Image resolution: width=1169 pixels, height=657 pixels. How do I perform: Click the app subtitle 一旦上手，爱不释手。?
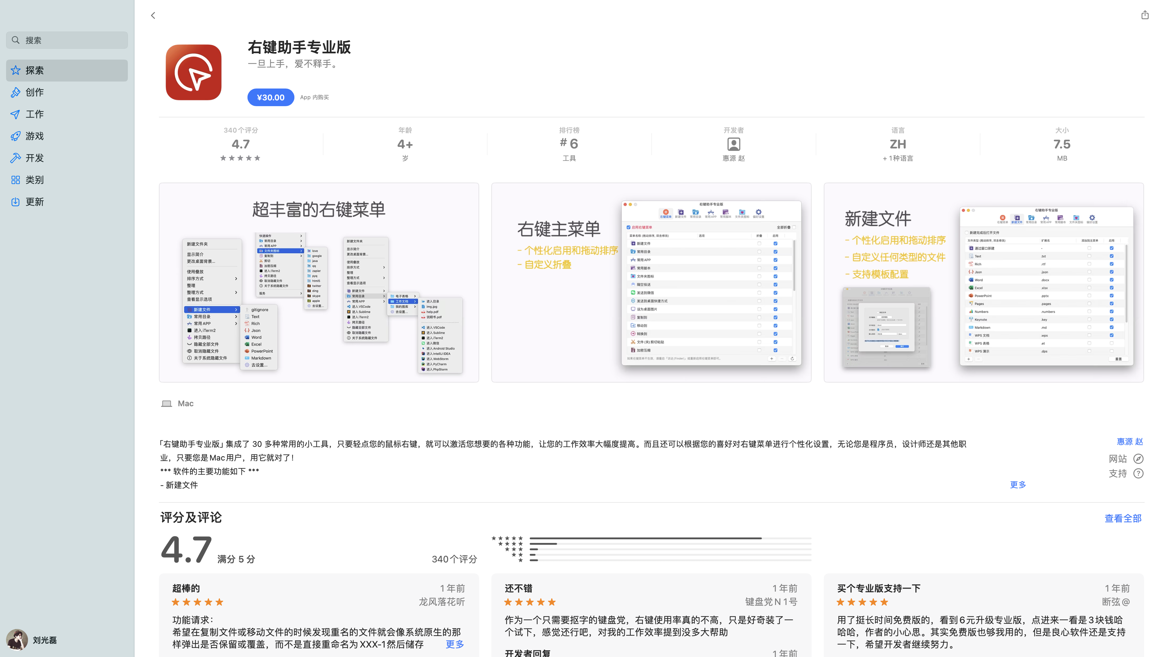pos(293,64)
